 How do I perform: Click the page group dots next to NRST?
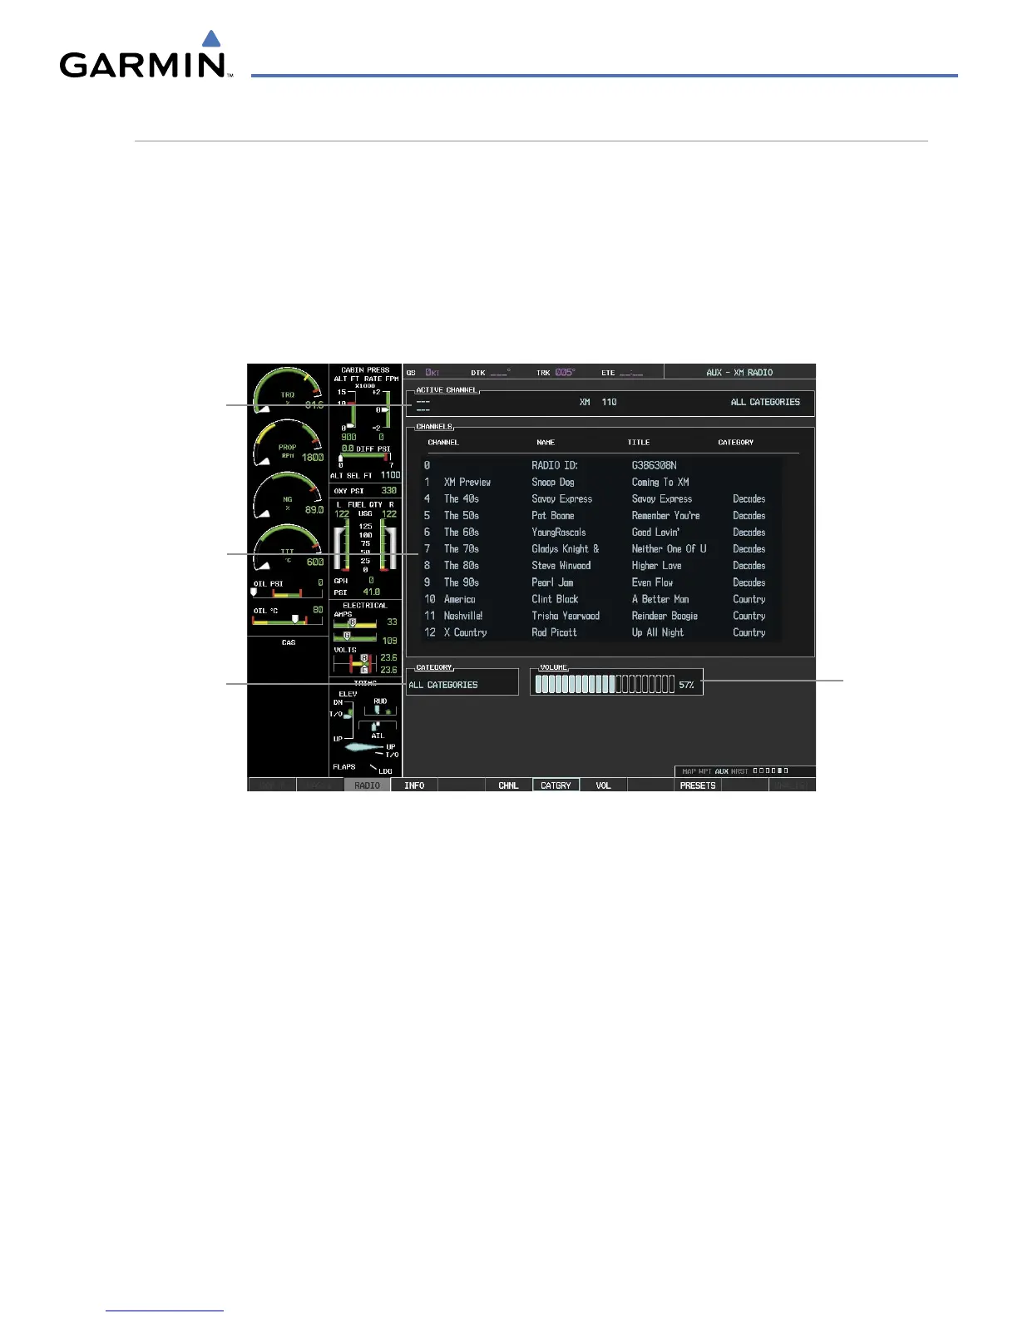[x=770, y=771]
